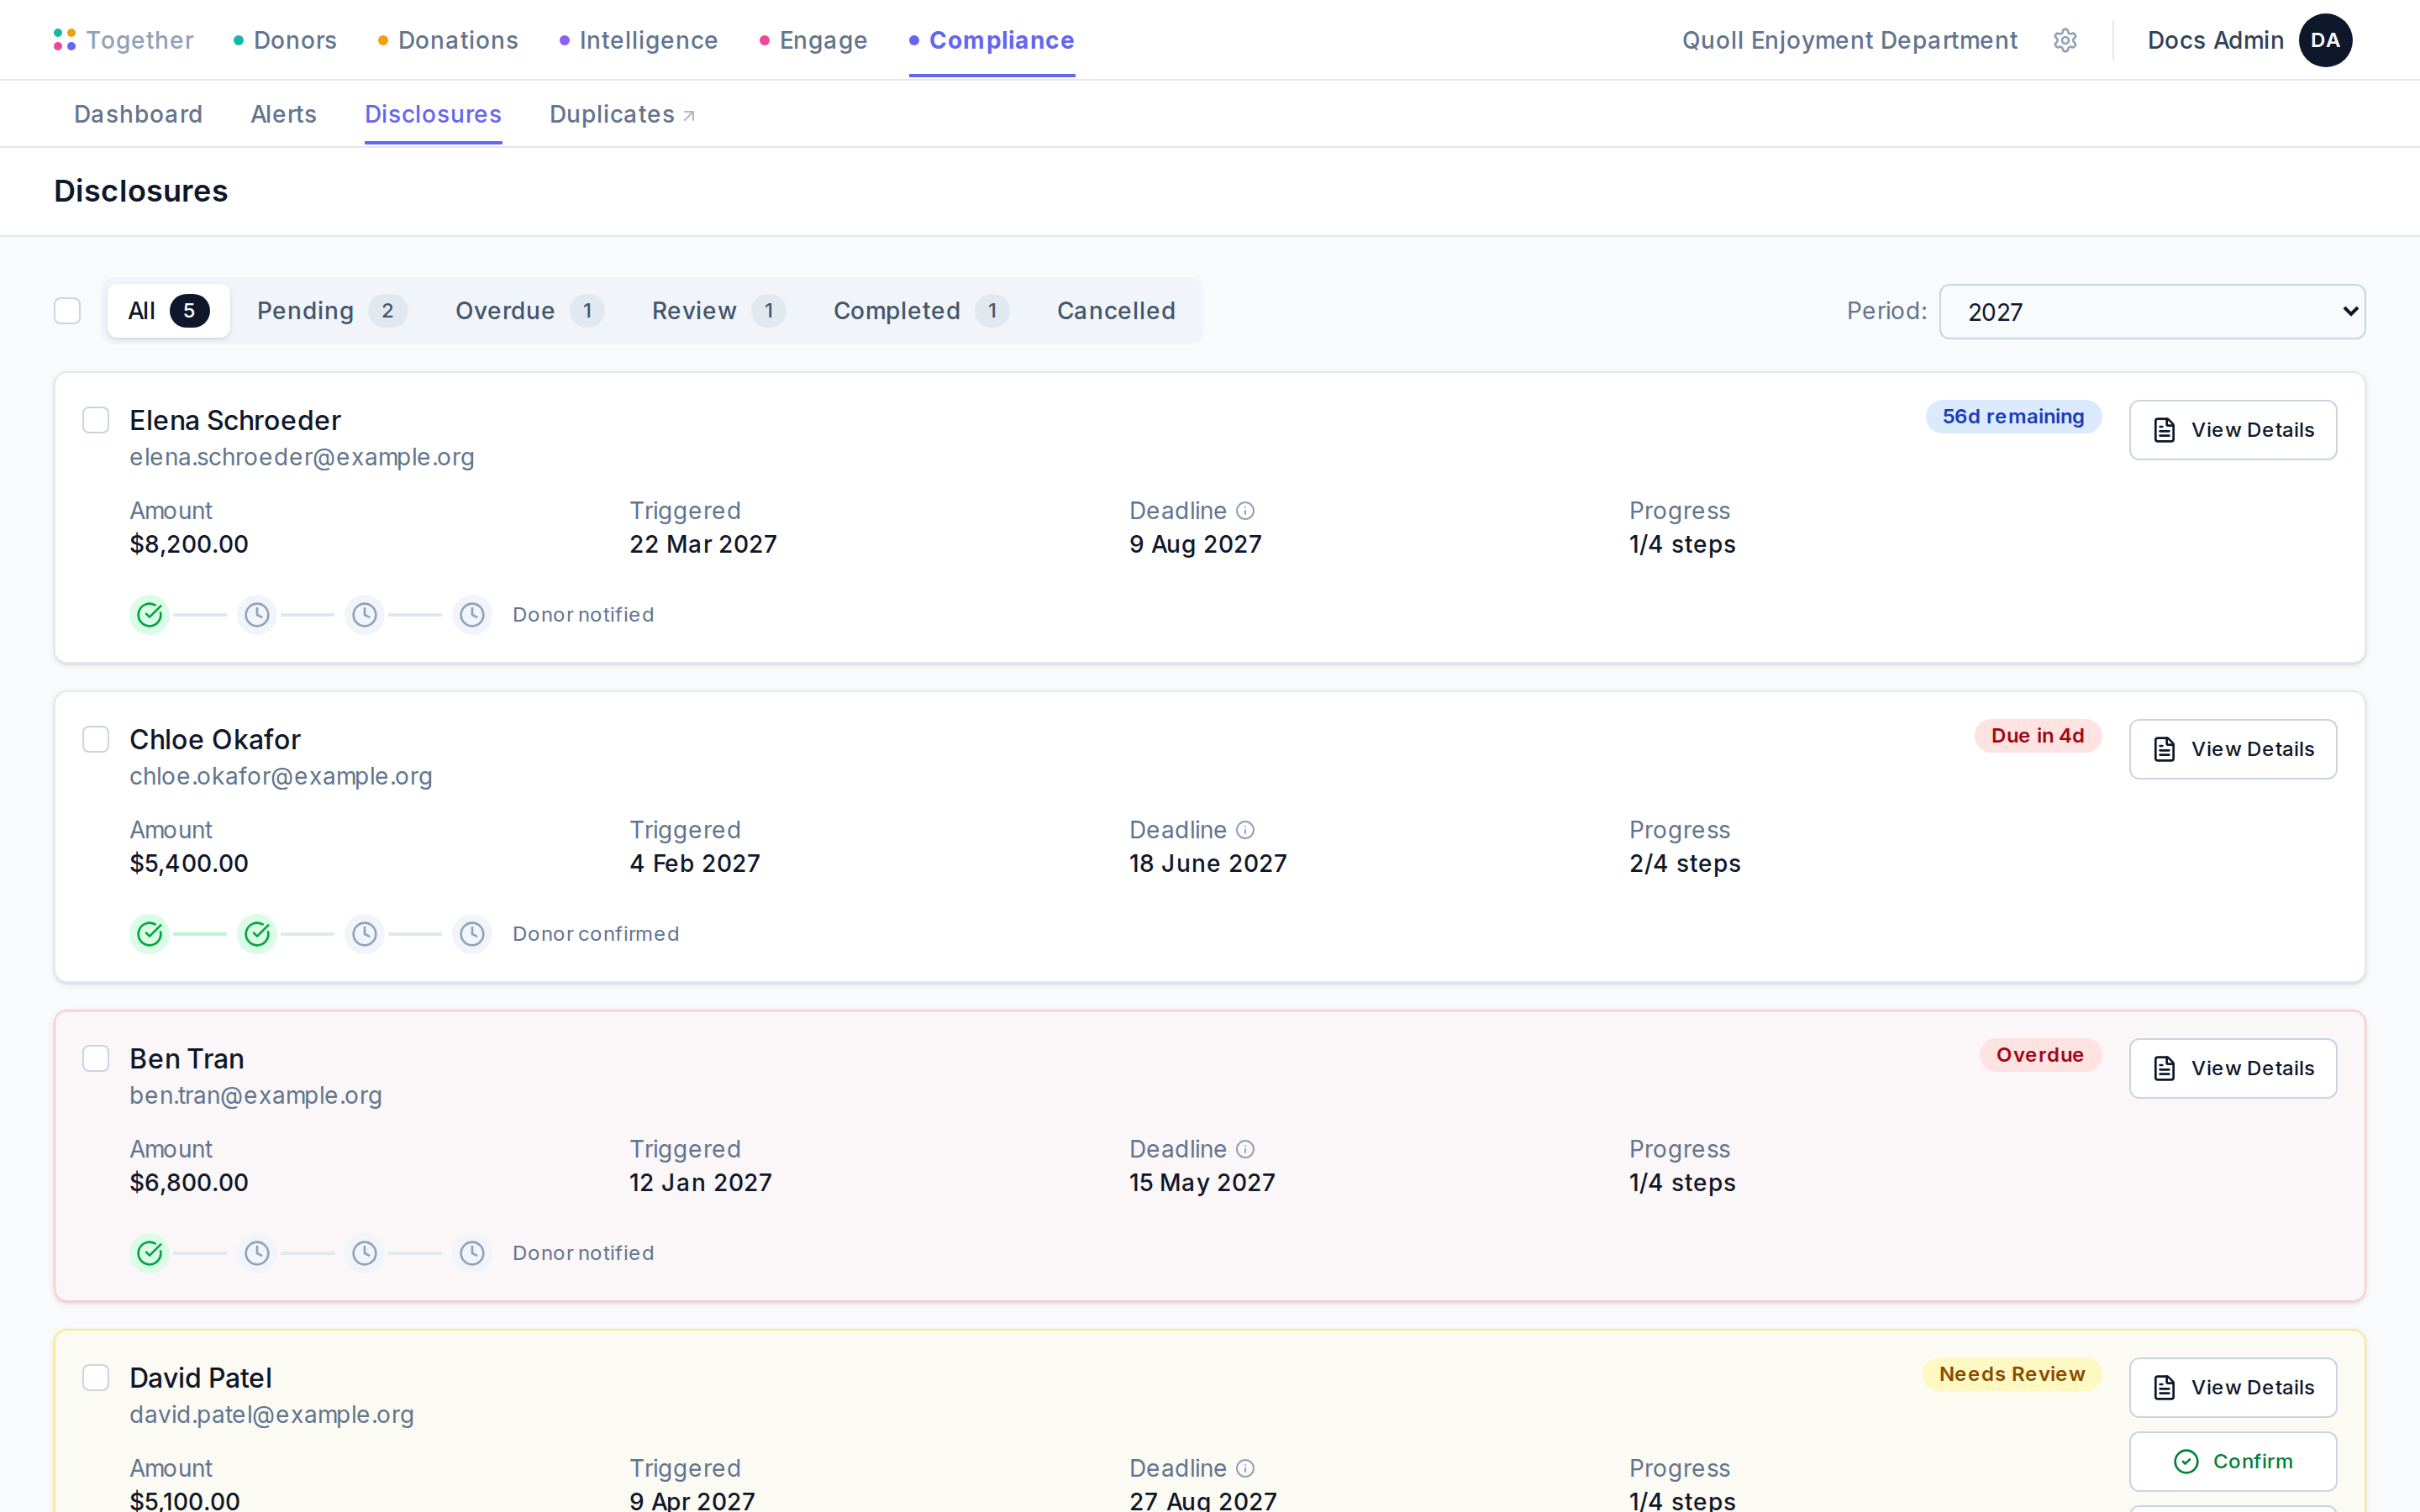Click Chloe Okafor's second completed step icon

tap(257, 933)
